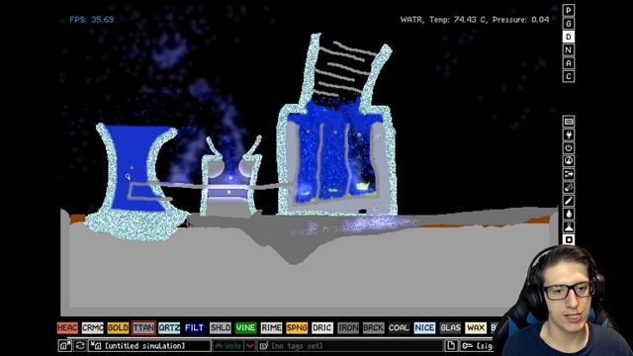The width and height of the screenshot is (633, 356).
Task: Select the HEAC element
Action: point(67,327)
